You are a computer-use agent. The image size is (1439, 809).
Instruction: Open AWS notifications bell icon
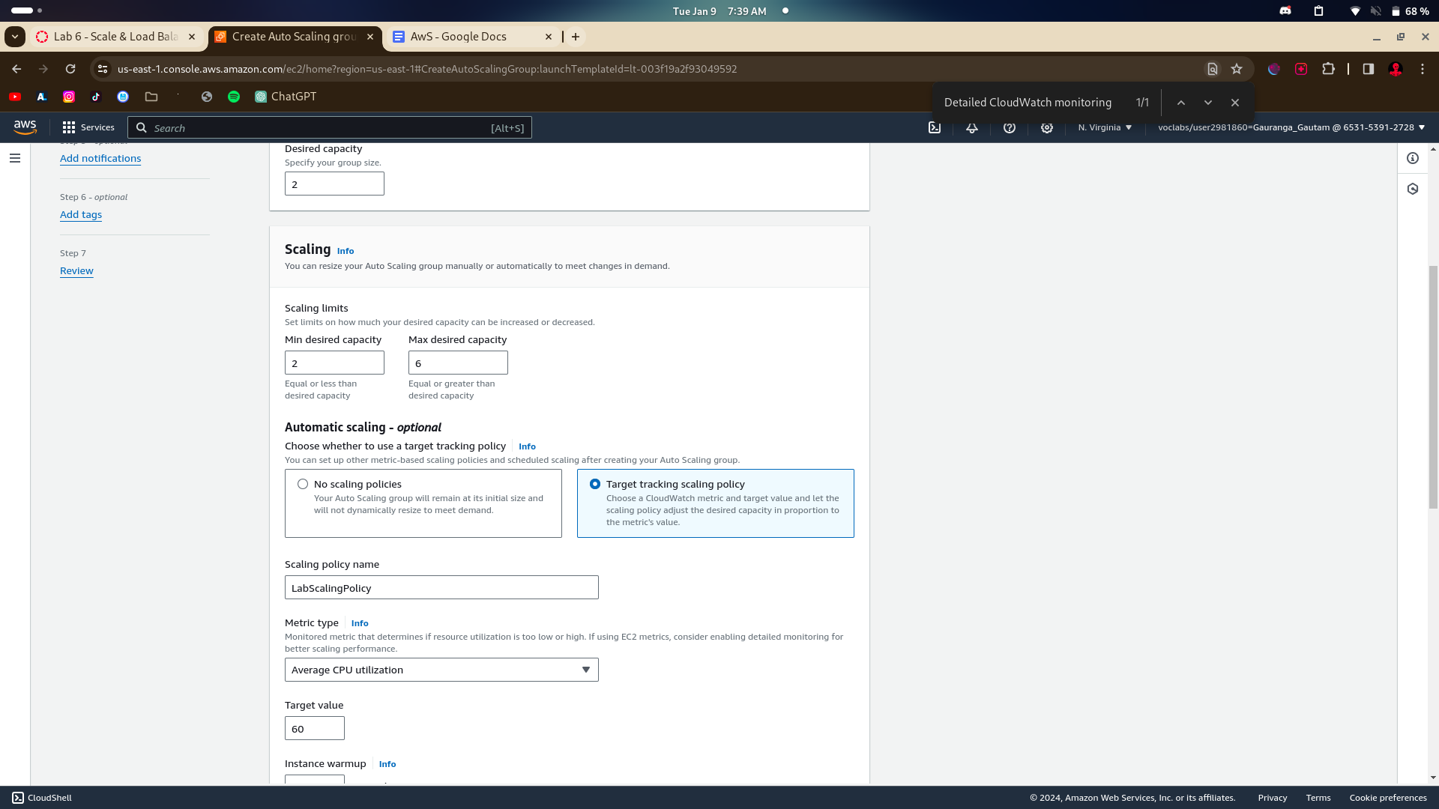[971, 127]
